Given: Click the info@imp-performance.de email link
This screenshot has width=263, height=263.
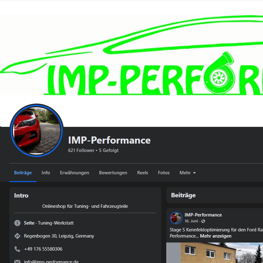Looking at the screenshot, I should pyautogui.click(x=51, y=261).
